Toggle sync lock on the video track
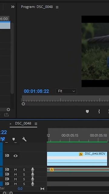 pos(7,156)
